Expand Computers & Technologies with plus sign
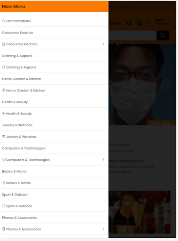 (103, 160)
